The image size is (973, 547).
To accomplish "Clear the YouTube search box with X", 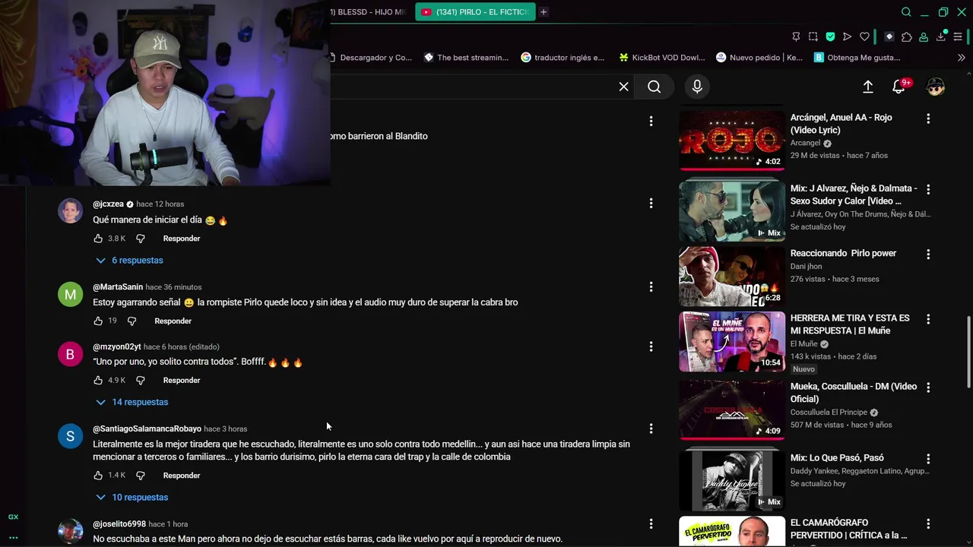I will point(623,87).
